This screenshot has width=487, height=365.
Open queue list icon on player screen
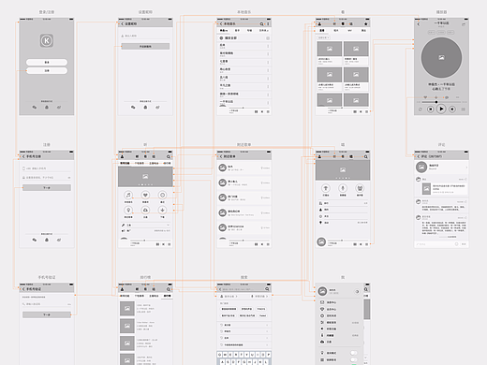click(x=464, y=109)
